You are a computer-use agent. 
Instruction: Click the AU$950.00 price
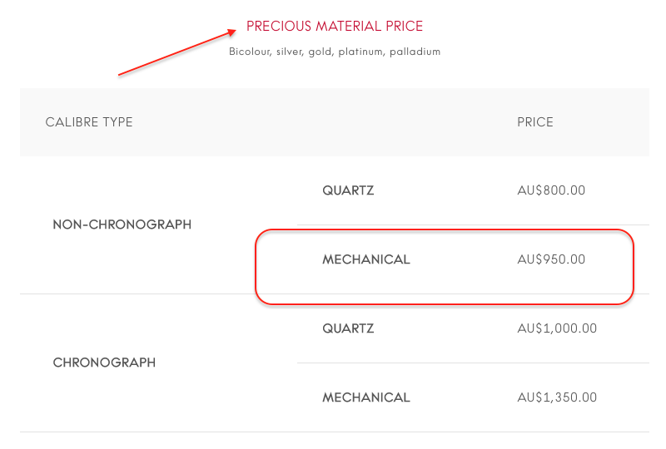point(551,259)
